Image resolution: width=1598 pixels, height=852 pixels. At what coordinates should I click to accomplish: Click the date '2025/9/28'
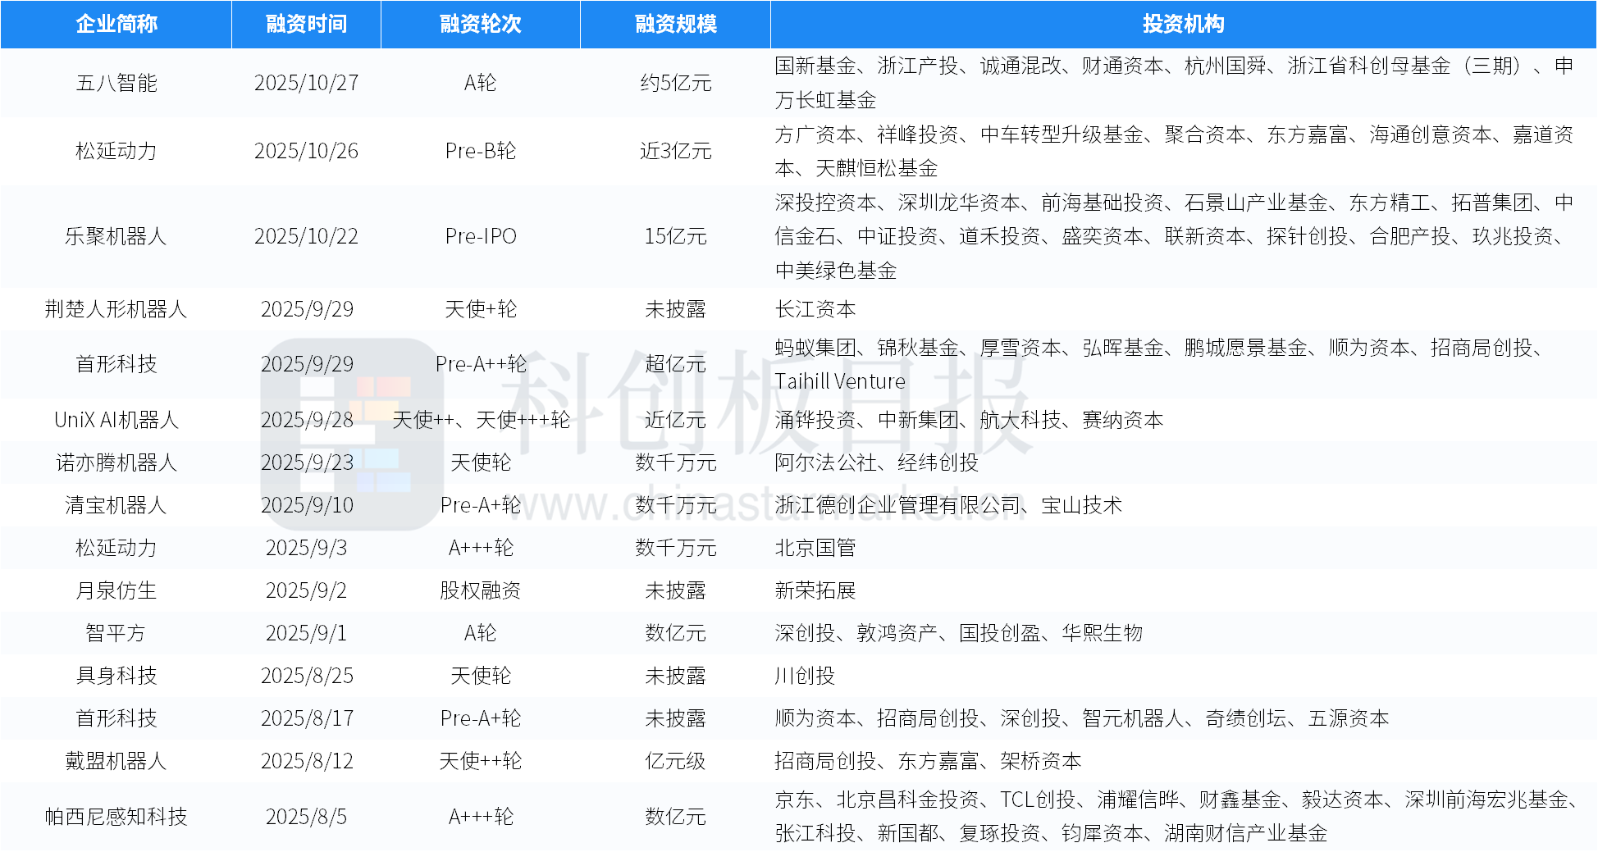pyautogui.click(x=306, y=420)
